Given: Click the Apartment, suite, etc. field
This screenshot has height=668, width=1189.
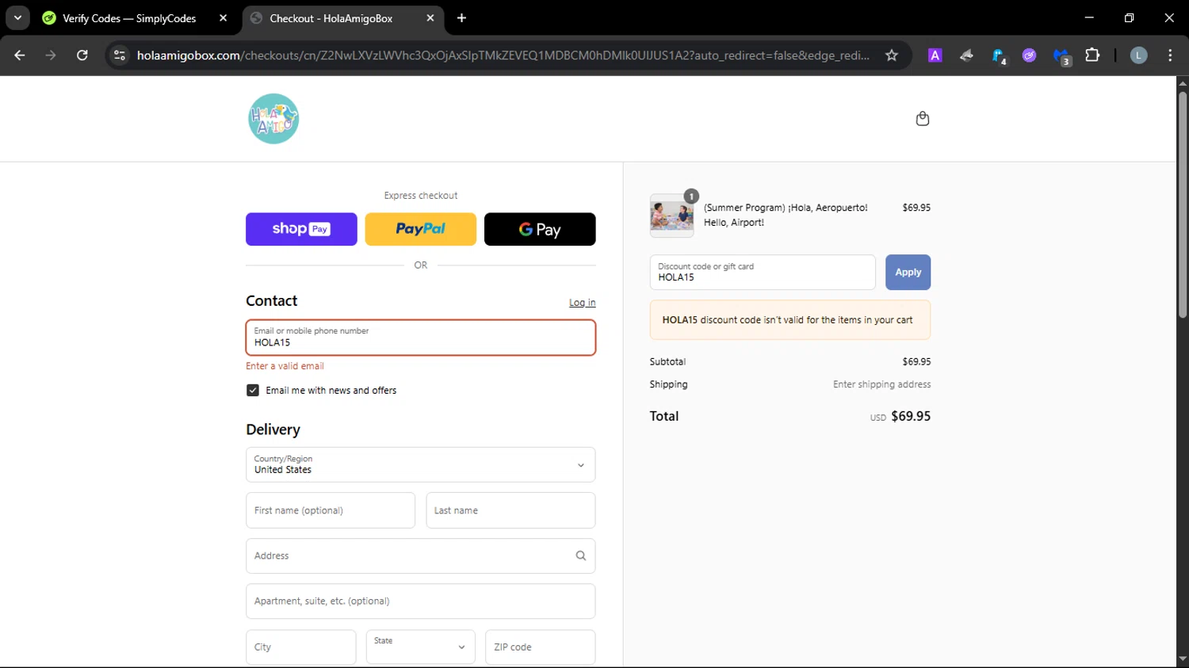Looking at the screenshot, I should 421,601.
